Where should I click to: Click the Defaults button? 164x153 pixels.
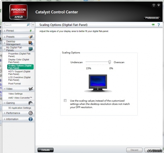point(46,150)
